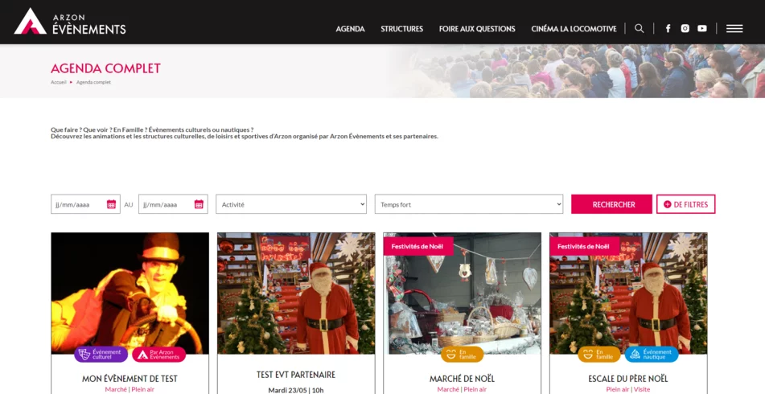Screen dimensions: 765x394
Task: Expand the Temps fort dropdown
Action: pos(468,204)
